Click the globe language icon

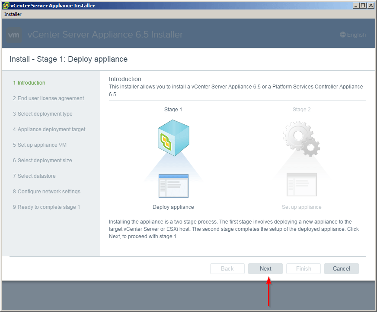pyautogui.click(x=343, y=35)
